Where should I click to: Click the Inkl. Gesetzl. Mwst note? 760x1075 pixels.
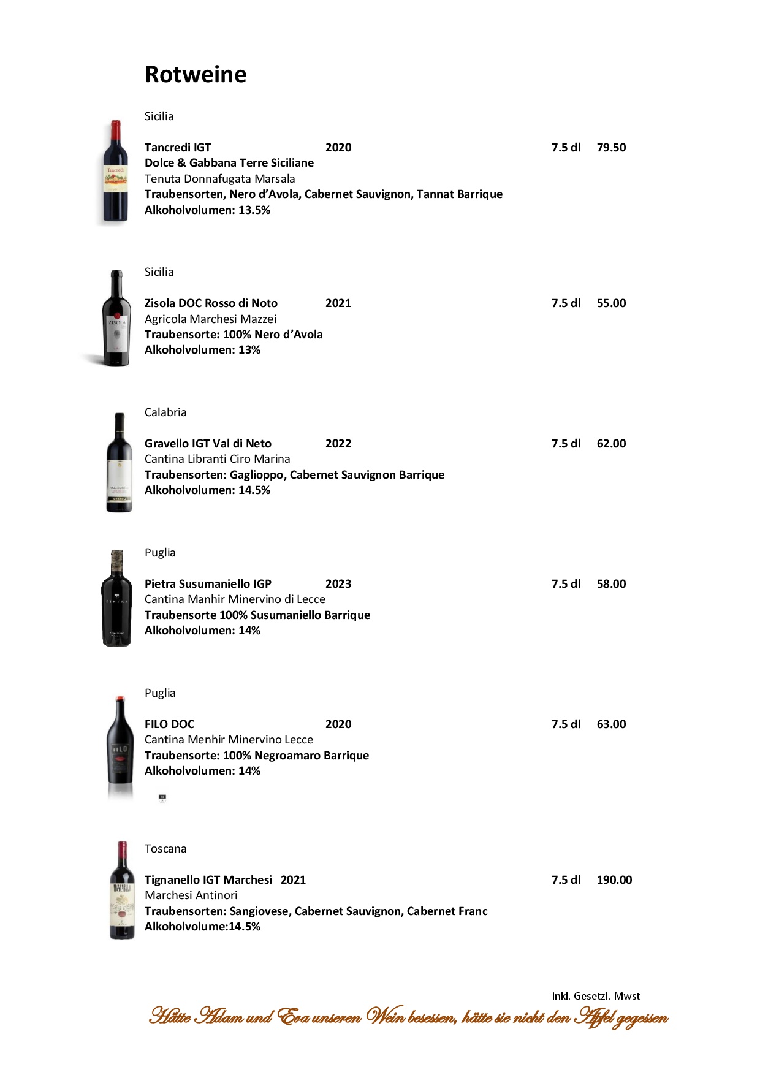click(596, 996)
